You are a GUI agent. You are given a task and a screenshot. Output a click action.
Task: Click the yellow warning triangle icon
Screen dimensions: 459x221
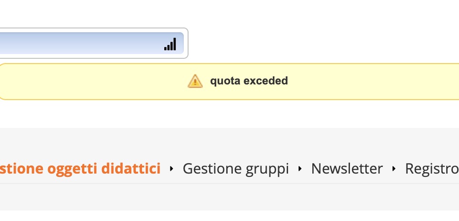[195, 81]
